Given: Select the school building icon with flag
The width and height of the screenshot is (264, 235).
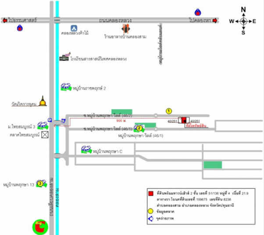Looking at the screenshot, I should [64, 57].
